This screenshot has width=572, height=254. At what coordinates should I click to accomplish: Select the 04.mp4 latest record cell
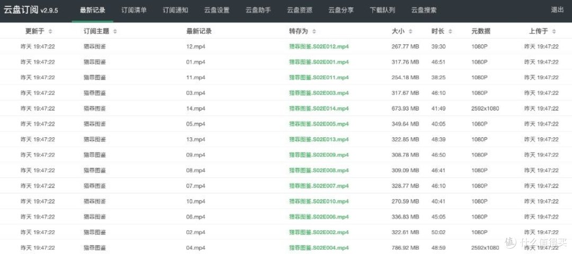195,248
